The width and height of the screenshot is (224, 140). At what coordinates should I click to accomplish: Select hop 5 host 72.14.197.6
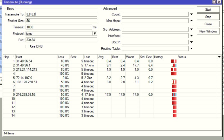click(24, 78)
